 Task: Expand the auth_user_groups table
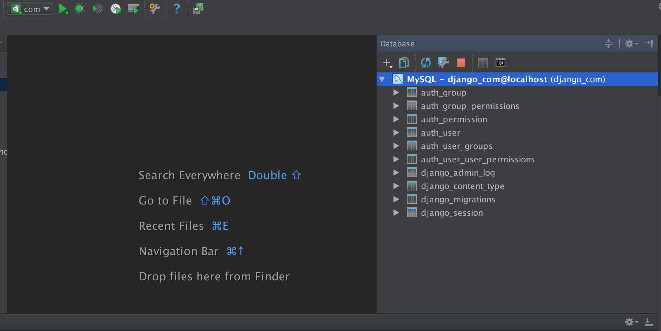pyautogui.click(x=396, y=146)
